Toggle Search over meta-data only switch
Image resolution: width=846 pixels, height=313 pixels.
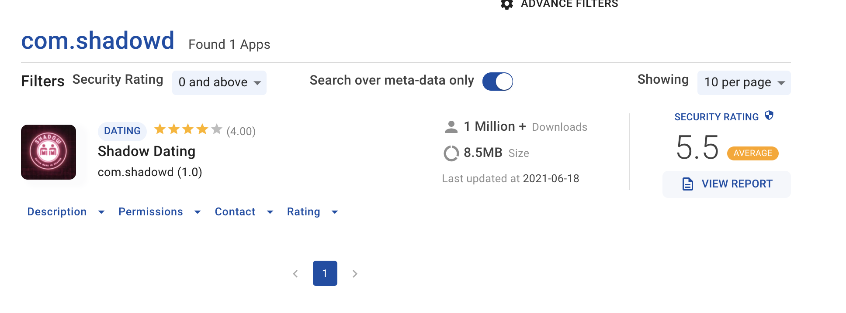click(497, 82)
